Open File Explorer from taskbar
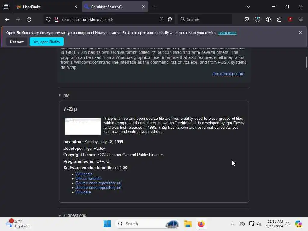 point(188,224)
